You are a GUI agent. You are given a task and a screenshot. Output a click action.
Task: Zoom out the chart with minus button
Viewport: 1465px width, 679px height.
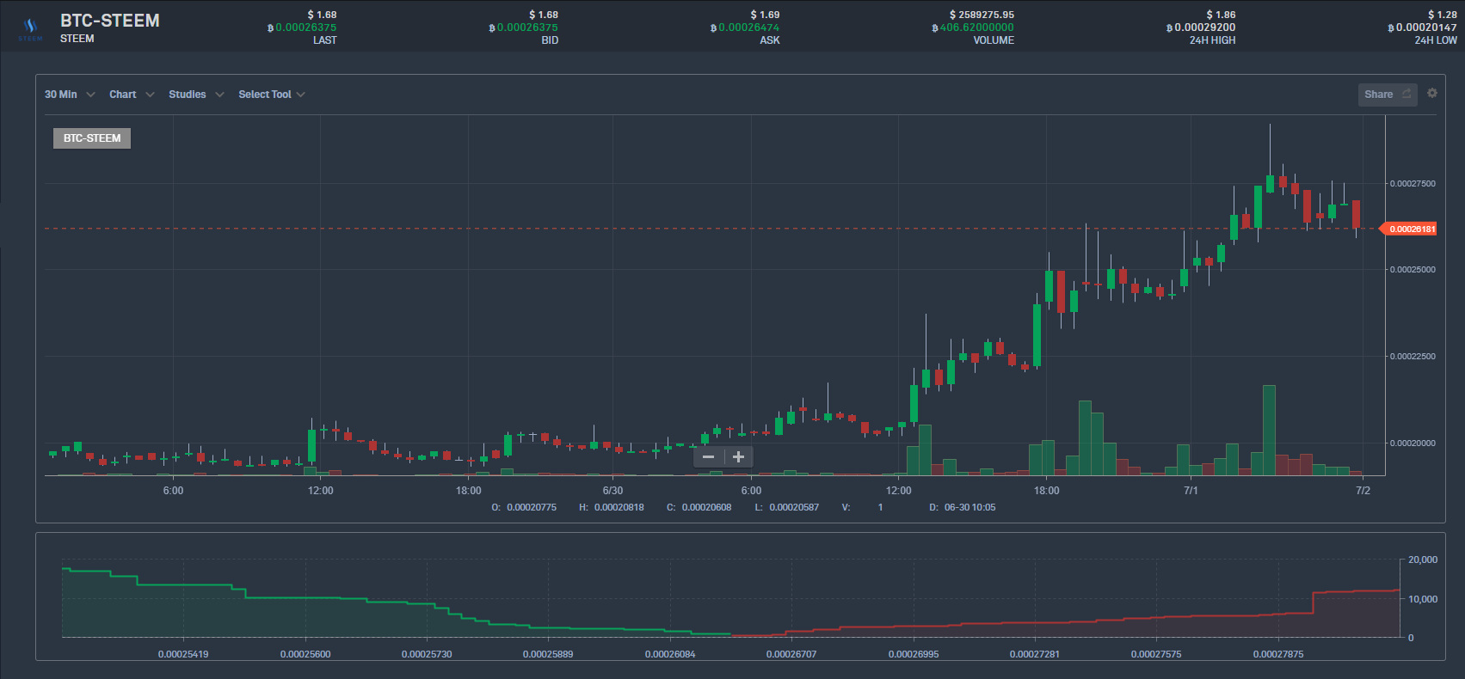click(708, 457)
